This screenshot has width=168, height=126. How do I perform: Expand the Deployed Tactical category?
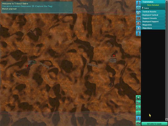tap(153, 15)
